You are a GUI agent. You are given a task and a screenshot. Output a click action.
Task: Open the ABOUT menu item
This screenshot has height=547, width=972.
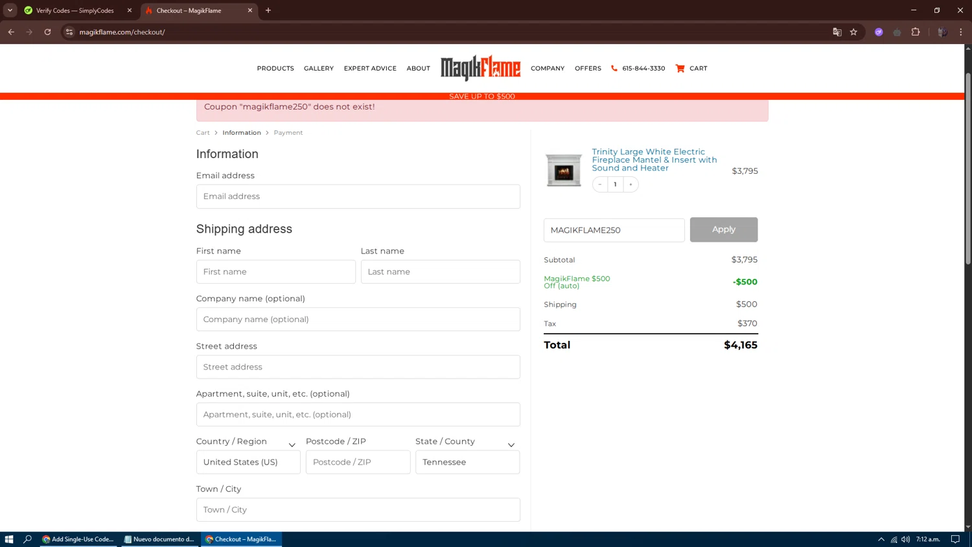pyautogui.click(x=418, y=68)
